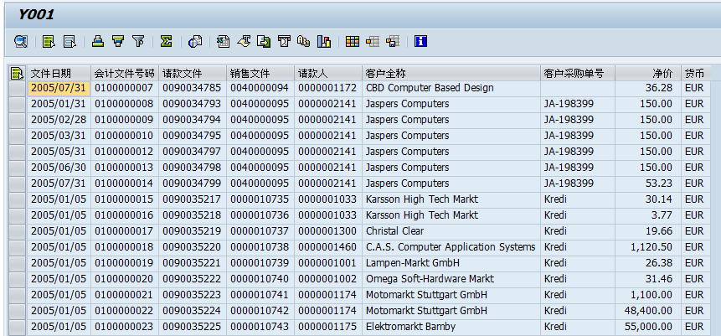Display graphic chart of the list
721x336 pixels.
pos(324,41)
